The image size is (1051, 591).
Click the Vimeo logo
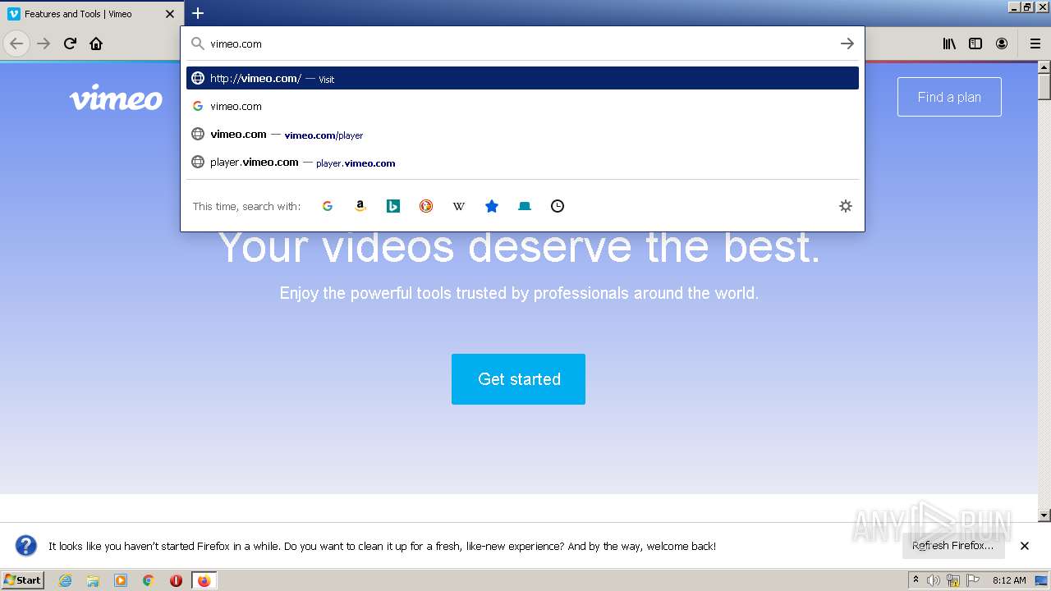coord(116,97)
